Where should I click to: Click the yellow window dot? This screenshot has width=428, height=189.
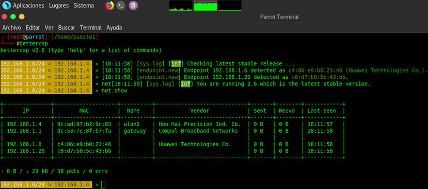tap(22, 16)
